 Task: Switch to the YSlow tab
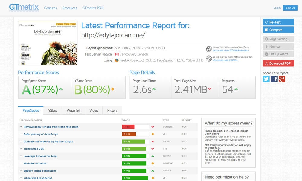(53, 110)
